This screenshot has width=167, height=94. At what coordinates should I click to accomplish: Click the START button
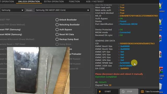point(108,91)
